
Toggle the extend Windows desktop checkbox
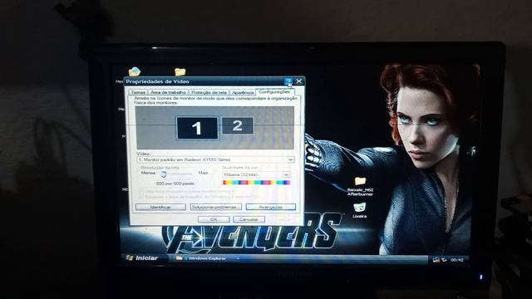point(142,197)
